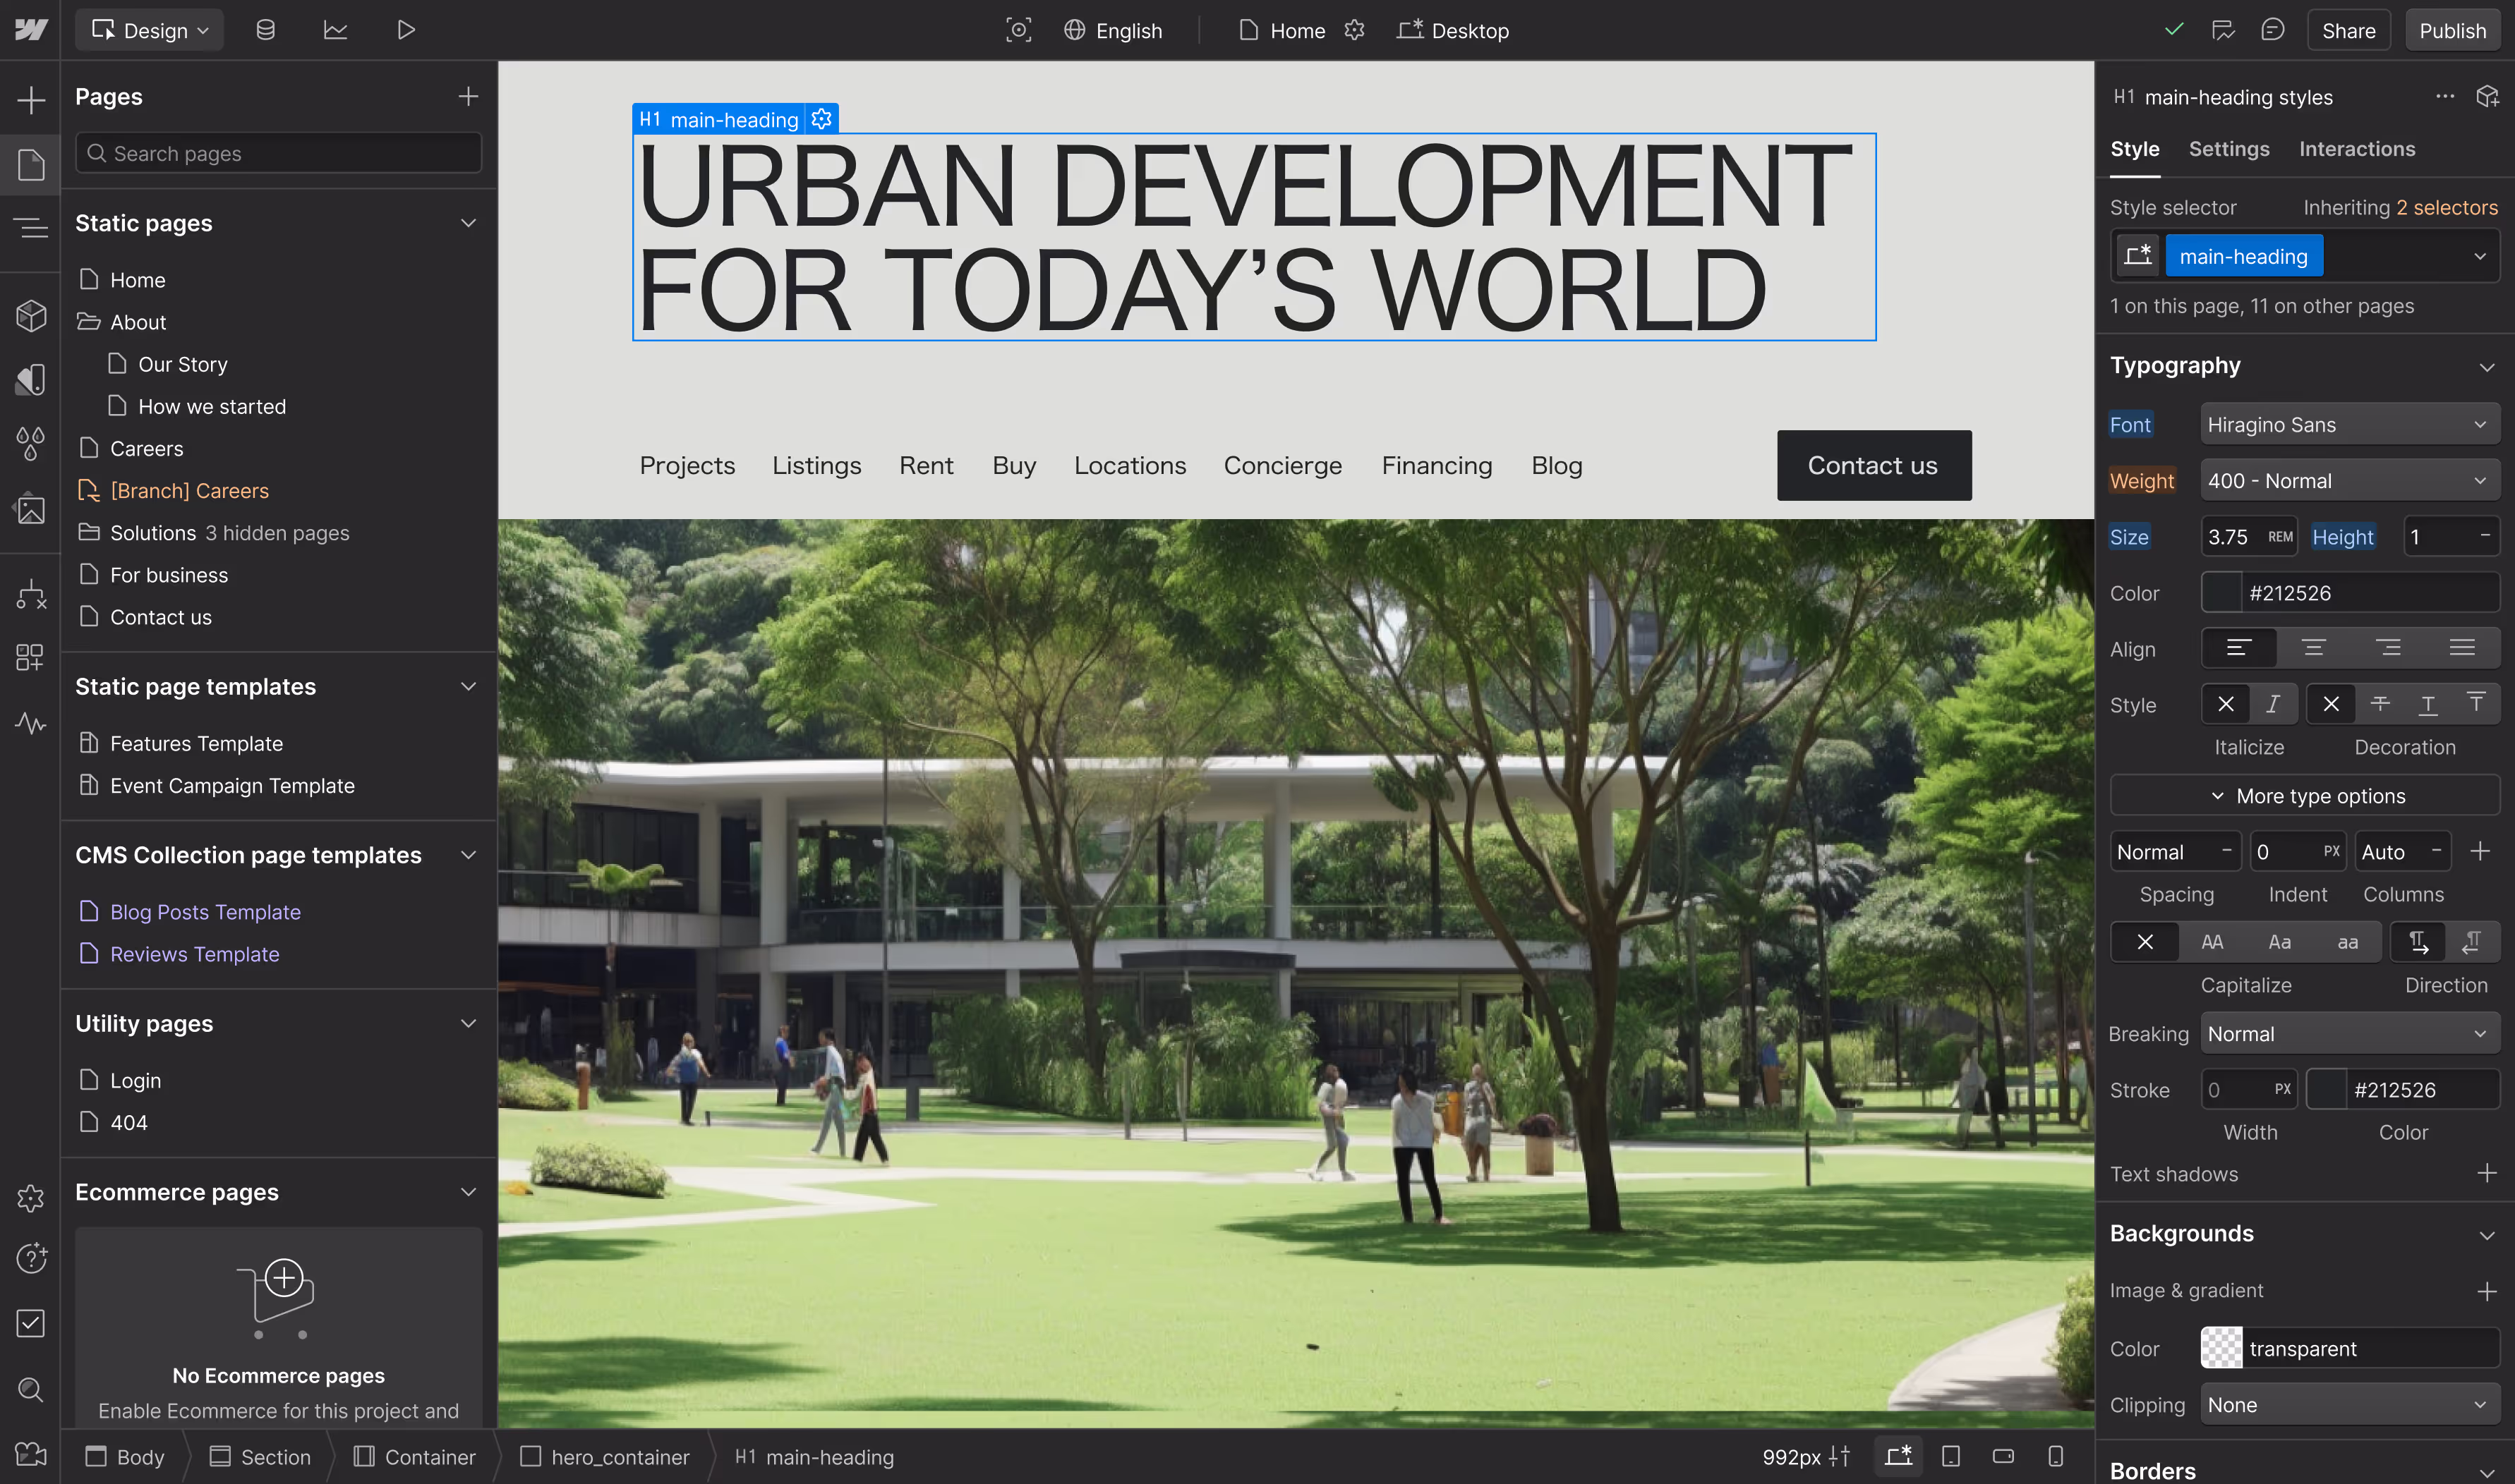Select hero_container in the breadcrumb
This screenshot has width=2515, height=1484.
coord(604,1456)
